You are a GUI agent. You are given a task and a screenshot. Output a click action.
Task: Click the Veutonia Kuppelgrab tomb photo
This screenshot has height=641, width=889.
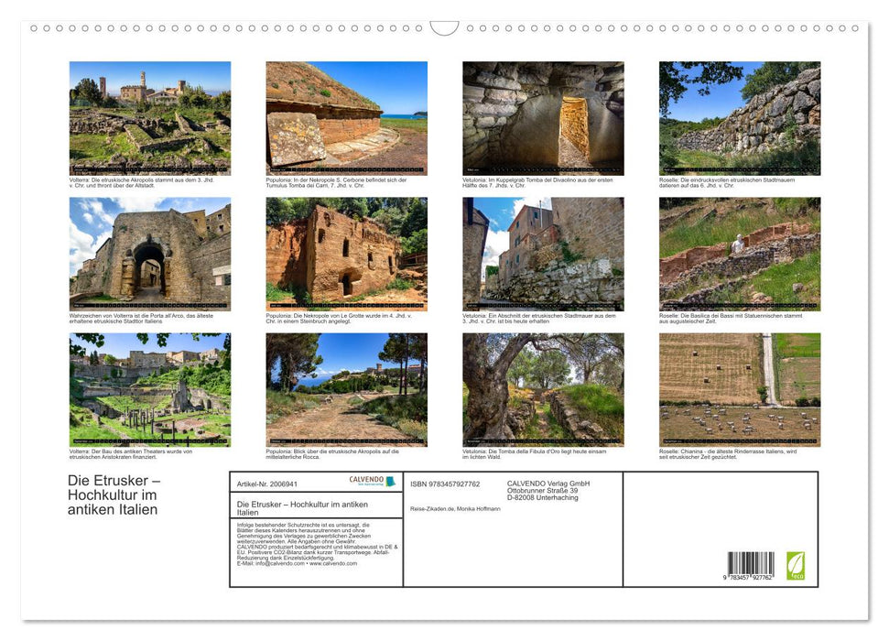[x=543, y=117]
